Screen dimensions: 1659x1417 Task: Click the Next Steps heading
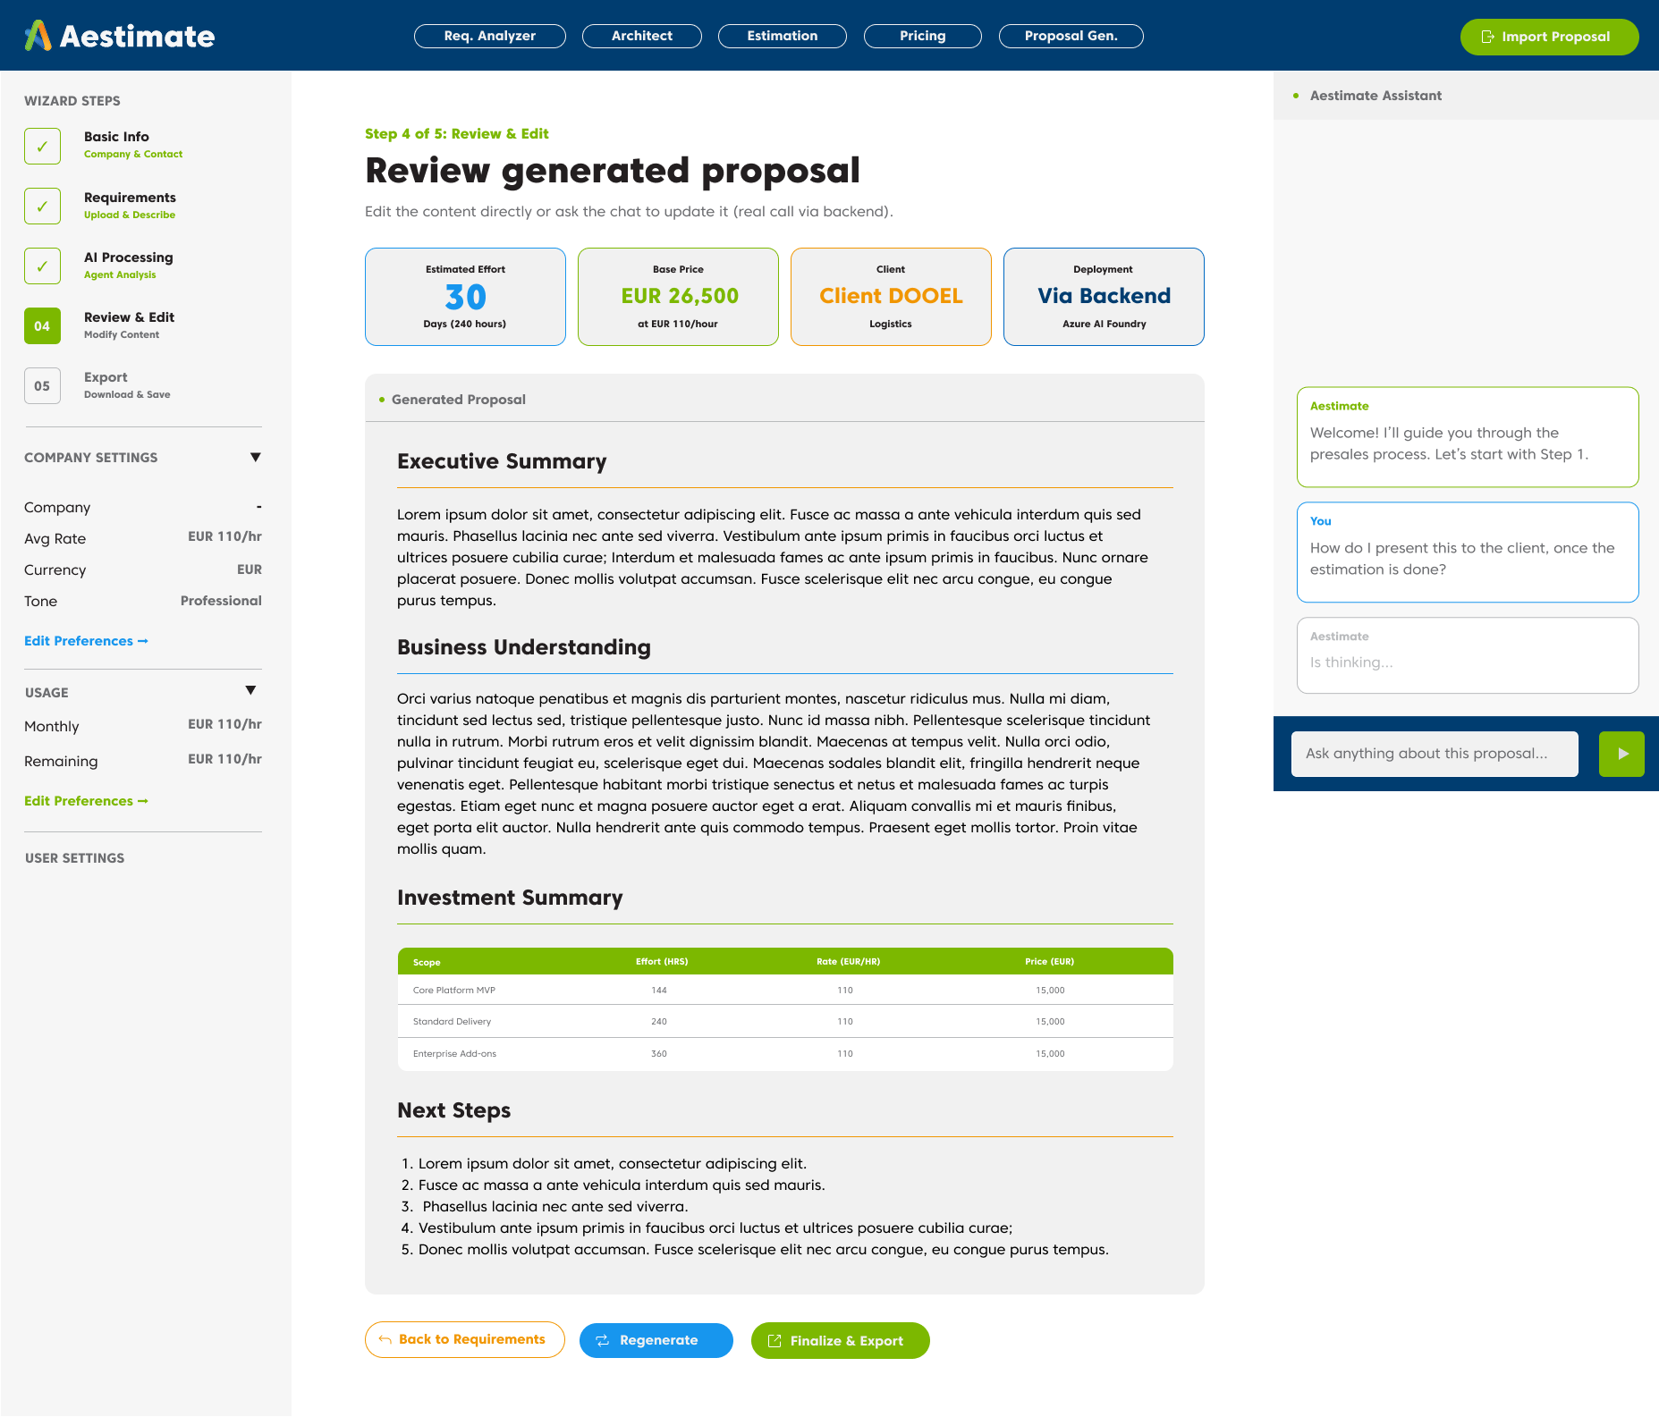[x=453, y=1110]
